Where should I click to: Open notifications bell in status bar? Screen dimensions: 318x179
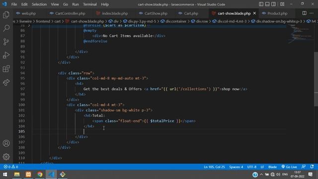[312, 167]
